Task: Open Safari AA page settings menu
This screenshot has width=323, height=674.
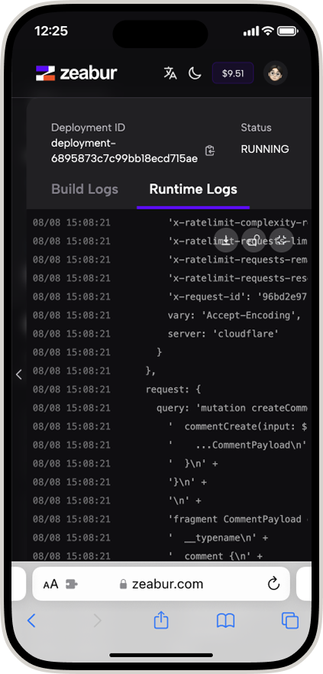Action: coord(50,584)
